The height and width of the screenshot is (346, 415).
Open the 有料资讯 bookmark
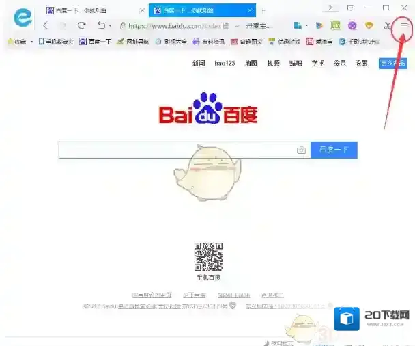click(209, 42)
